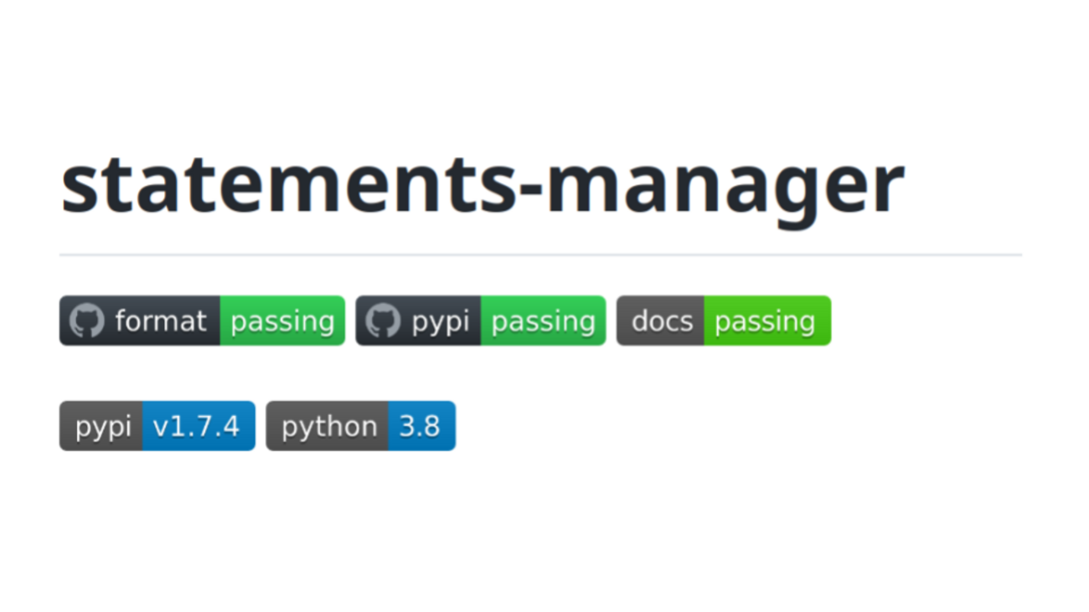The image size is (1089, 612).
Task: Click the gray 'python' badge label
Action: tap(328, 426)
